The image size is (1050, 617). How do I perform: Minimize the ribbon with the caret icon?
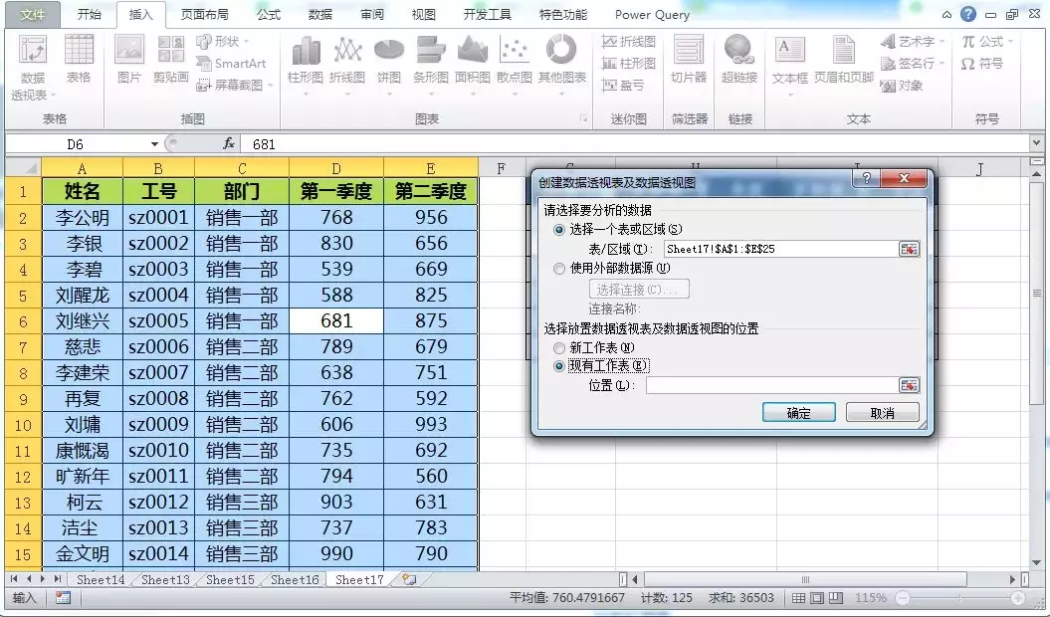[x=946, y=15]
